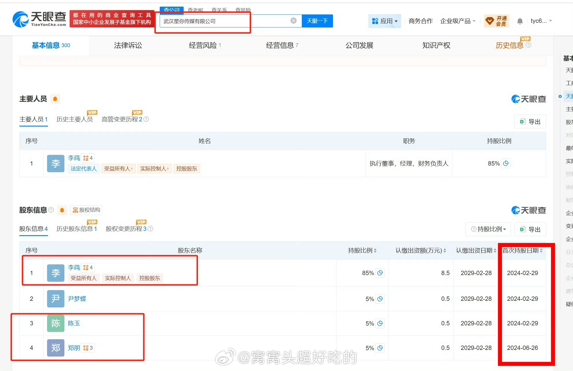Image resolution: width=573 pixels, height=371 pixels.
Task: Click the alert bell beside 股东信息 heading
Action: coord(62,210)
